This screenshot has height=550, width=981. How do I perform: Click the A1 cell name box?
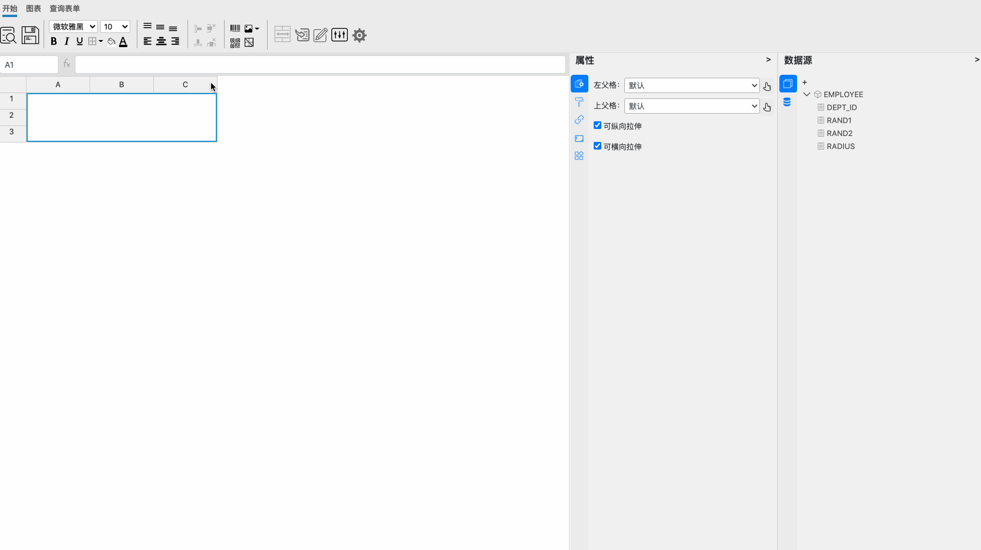pyautogui.click(x=29, y=65)
